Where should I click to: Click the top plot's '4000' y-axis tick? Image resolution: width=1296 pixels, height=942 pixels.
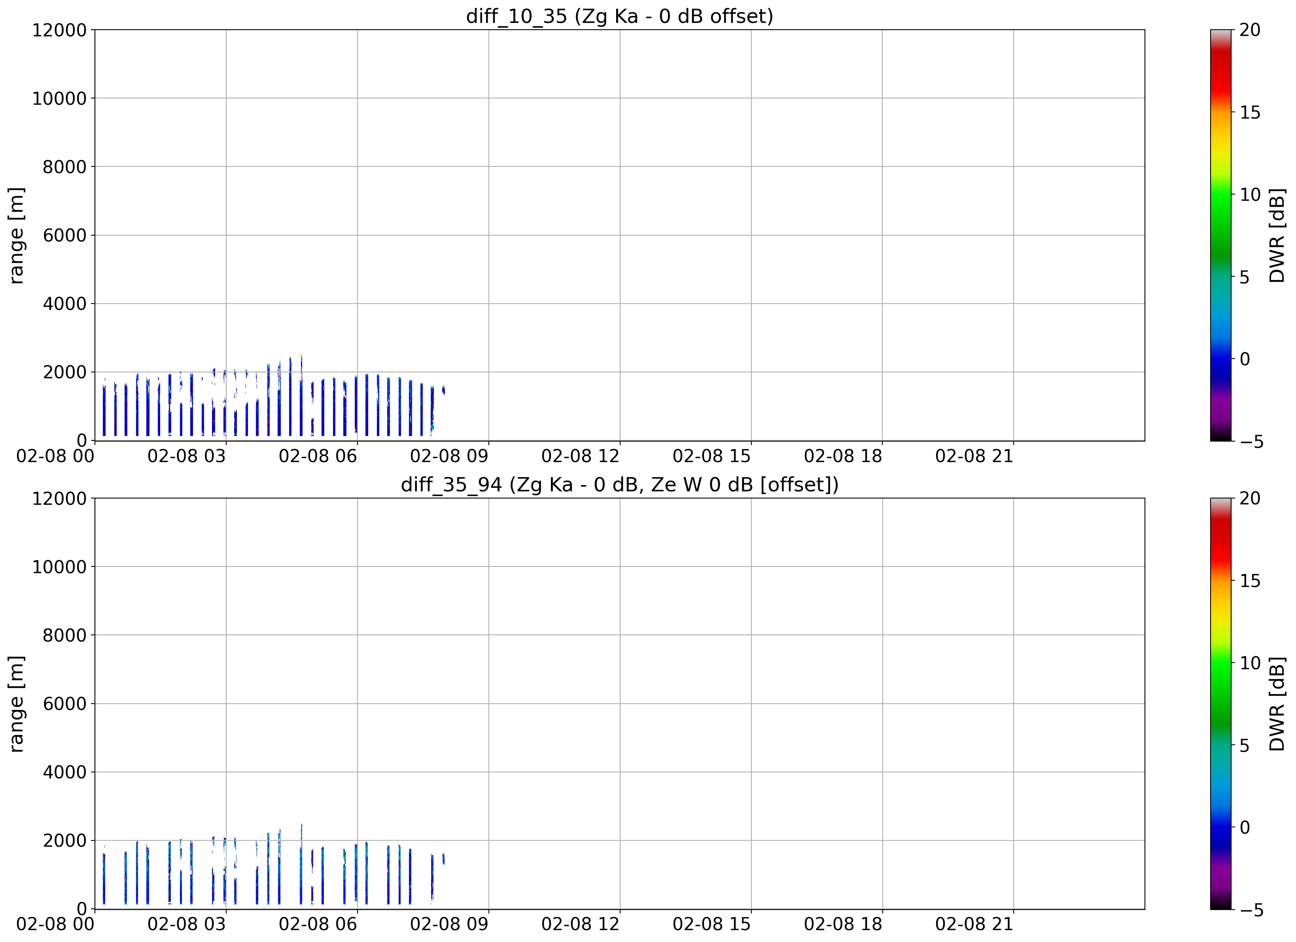coord(64,304)
